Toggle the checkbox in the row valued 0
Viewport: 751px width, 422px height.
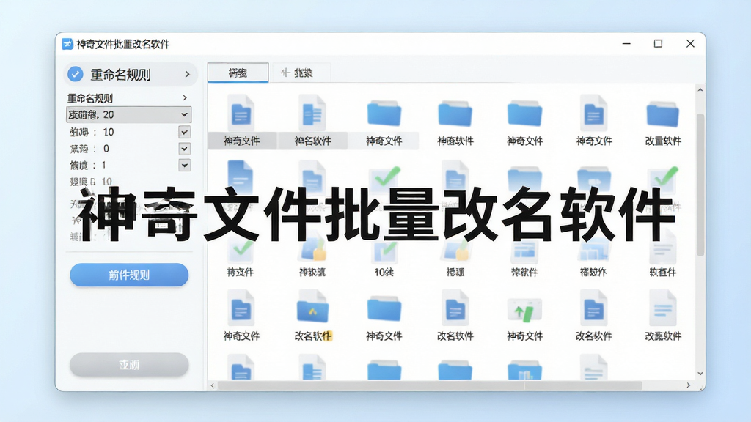pyautogui.click(x=184, y=149)
